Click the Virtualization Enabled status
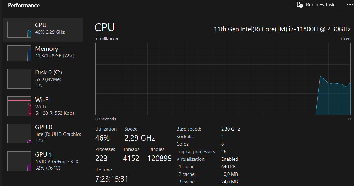This screenshot has height=186, width=354. click(229, 159)
